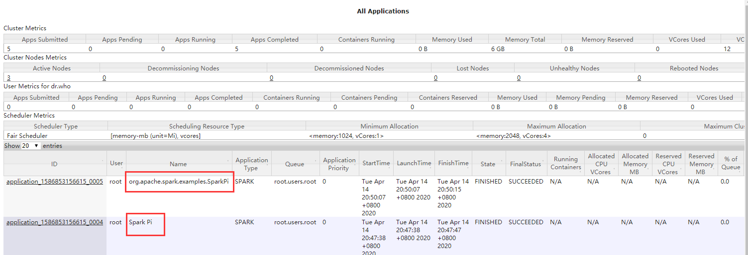Click the SPARK type in row 0004
Viewport: 748px width, 255px height.
click(244, 222)
